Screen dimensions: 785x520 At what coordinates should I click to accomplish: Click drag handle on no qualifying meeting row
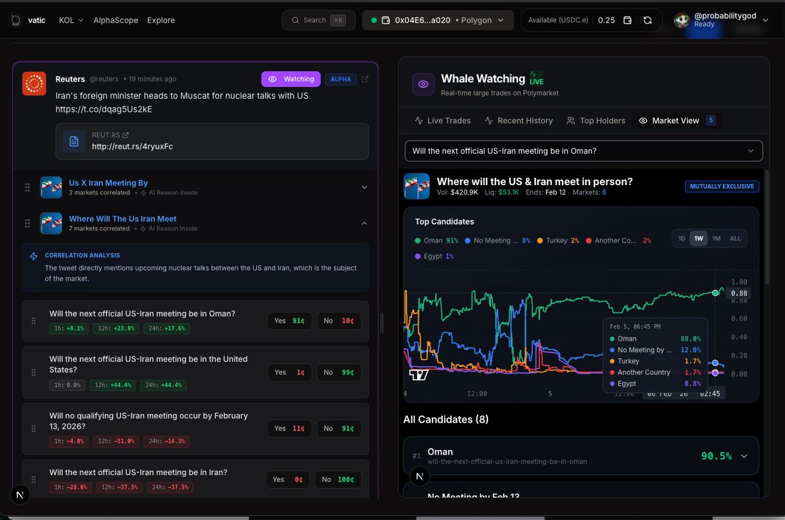tap(34, 428)
